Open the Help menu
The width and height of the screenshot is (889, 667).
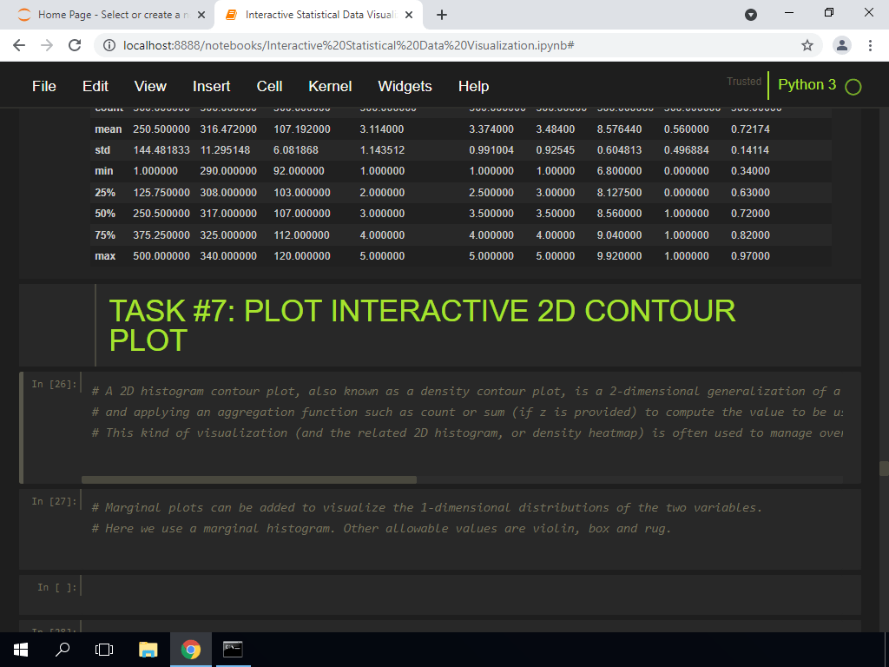click(473, 86)
